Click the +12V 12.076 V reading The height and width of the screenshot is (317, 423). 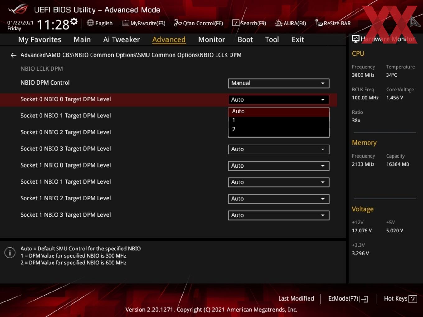(362, 231)
